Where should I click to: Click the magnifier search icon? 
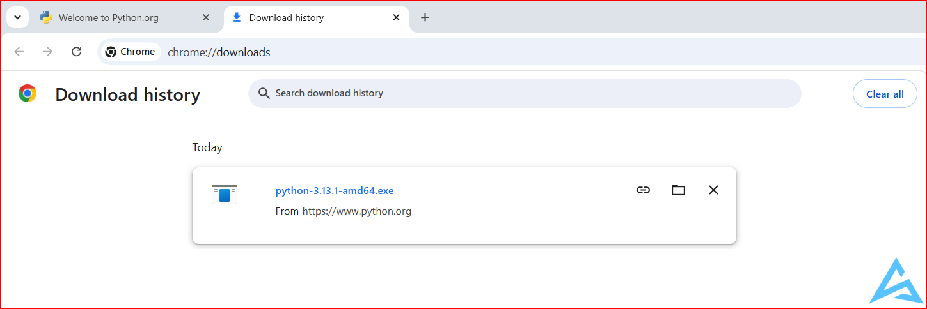tap(264, 93)
